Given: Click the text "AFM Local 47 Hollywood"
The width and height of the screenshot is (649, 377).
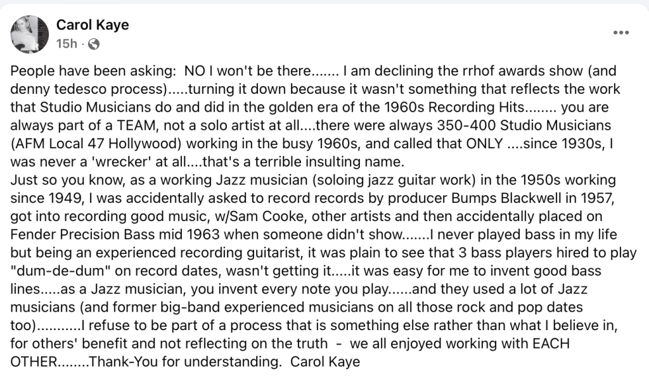Looking at the screenshot, I should pos(98,144).
